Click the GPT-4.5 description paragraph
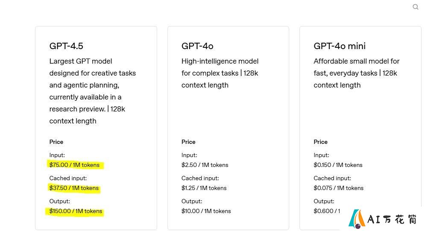The width and height of the screenshot is (425, 231). (x=92, y=91)
